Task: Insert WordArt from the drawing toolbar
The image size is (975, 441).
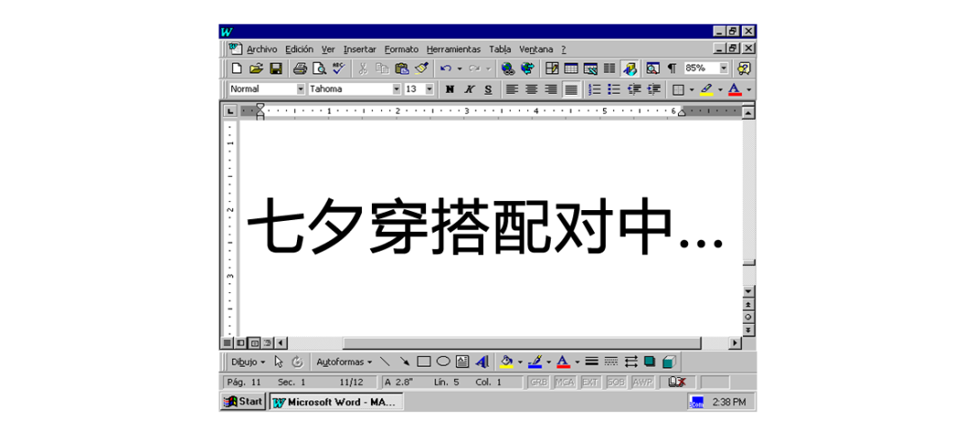Action: 482,362
